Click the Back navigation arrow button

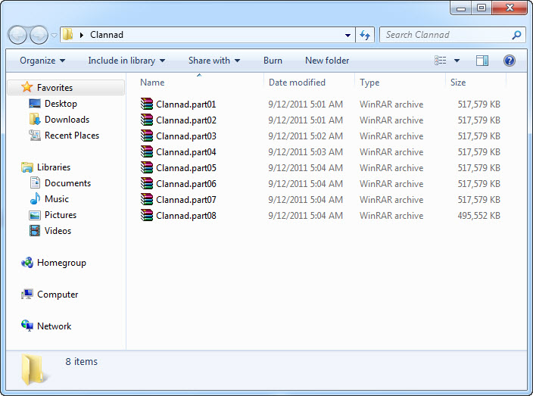pyautogui.click(x=17, y=35)
